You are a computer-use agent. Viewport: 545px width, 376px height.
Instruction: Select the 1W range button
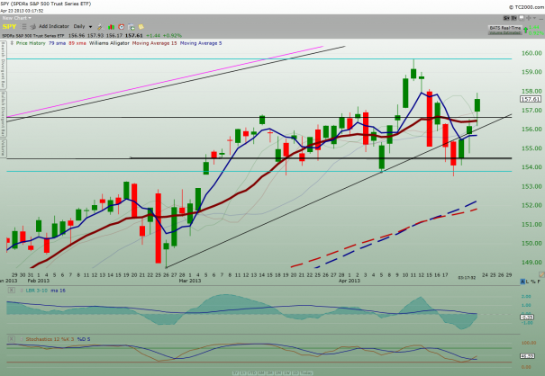tap(287, 373)
